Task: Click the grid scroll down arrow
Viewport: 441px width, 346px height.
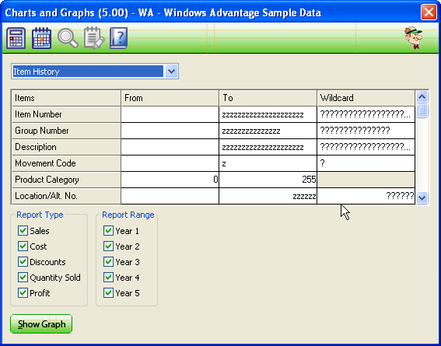Action: [422, 197]
